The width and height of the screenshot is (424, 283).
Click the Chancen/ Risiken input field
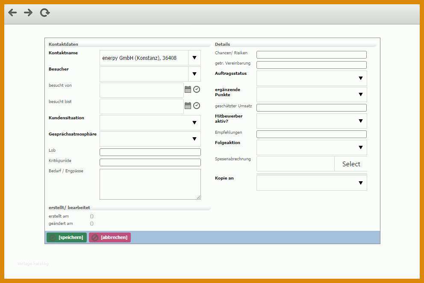point(312,55)
